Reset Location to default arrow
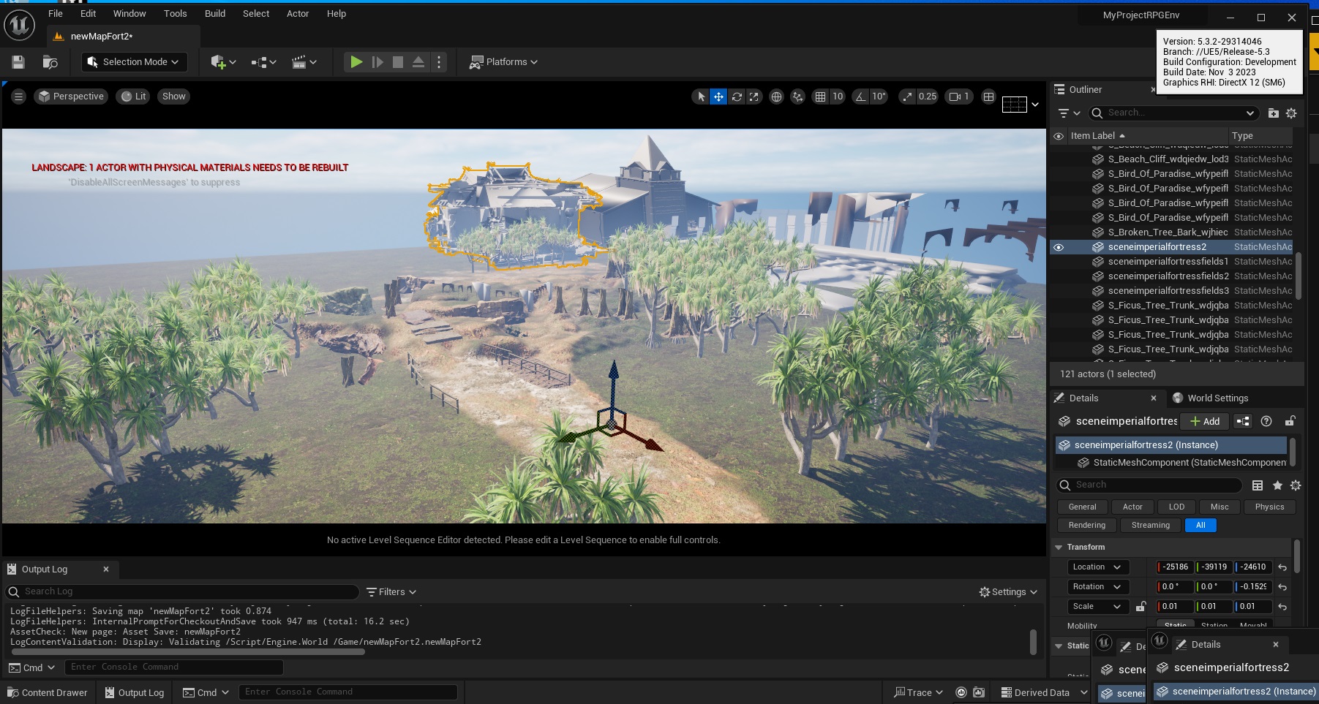1319x704 pixels. [x=1282, y=567]
